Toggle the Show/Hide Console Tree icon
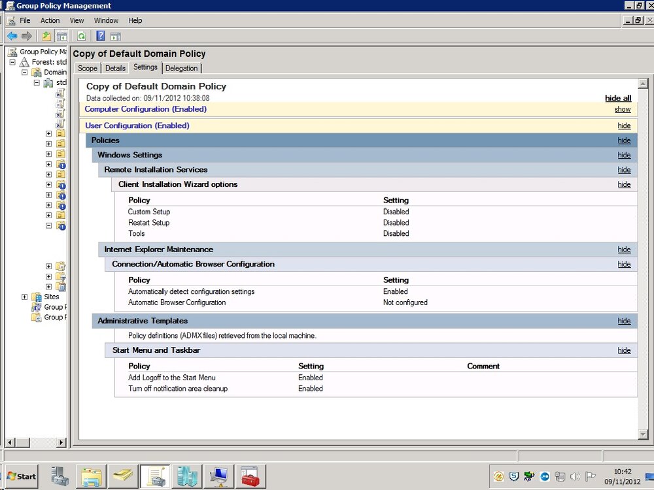This screenshot has width=654, height=490. 61,36
